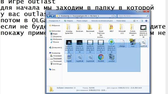Click the Новая папка button
This screenshot has width=168, height=94.
click(121, 21)
